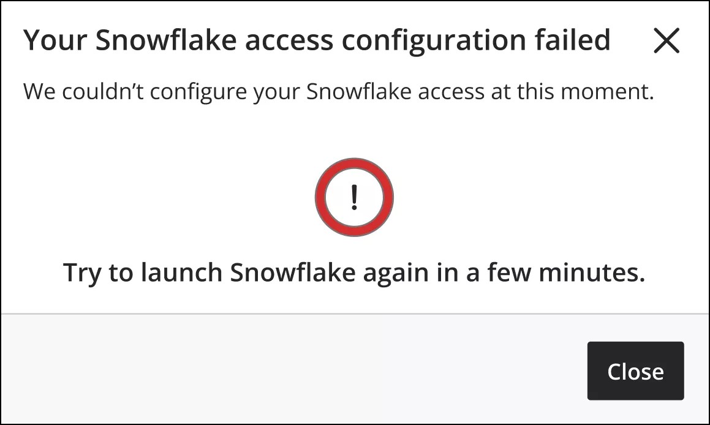Click the Snowflake access failure heading
The width and height of the screenshot is (710, 425).
[316, 39]
